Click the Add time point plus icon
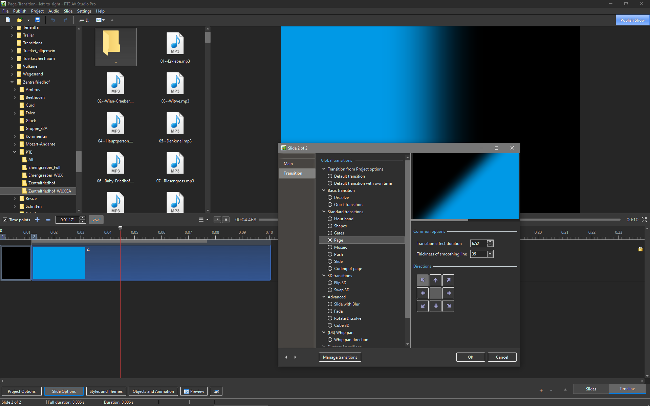This screenshot has height=406, width=650. tap(37, 220)
